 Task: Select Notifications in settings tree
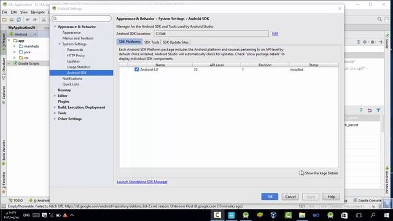tap(72, 79)
